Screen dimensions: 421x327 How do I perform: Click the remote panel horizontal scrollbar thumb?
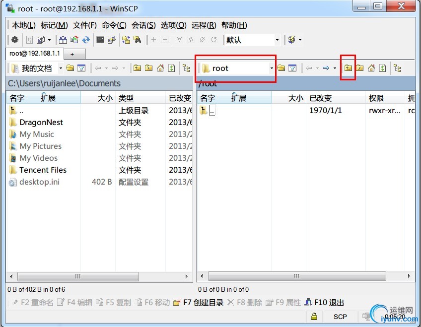297,276
